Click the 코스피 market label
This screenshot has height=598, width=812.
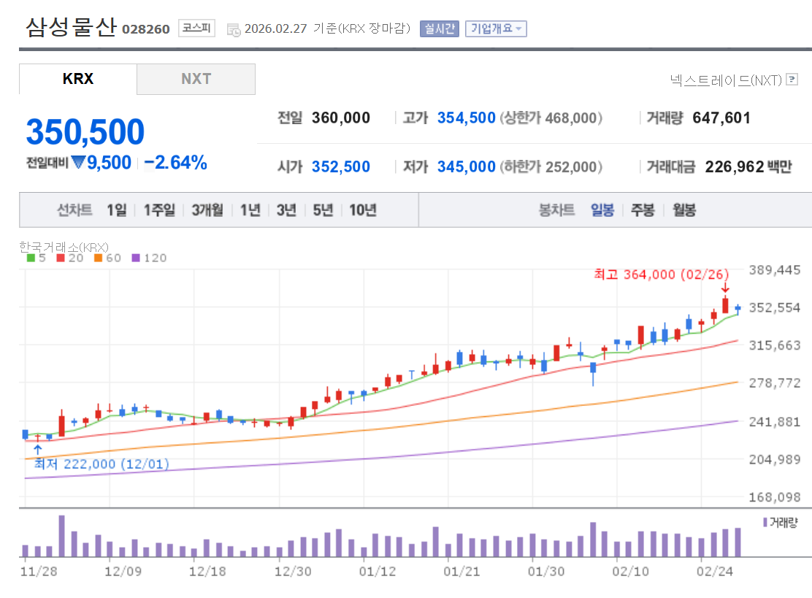coord(196,28)
